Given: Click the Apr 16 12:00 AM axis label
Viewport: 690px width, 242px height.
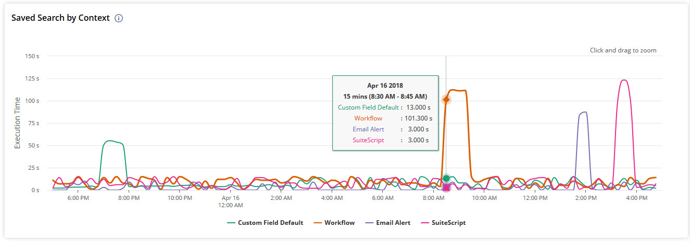Looking at the screenshot, I should coord(230,201).
